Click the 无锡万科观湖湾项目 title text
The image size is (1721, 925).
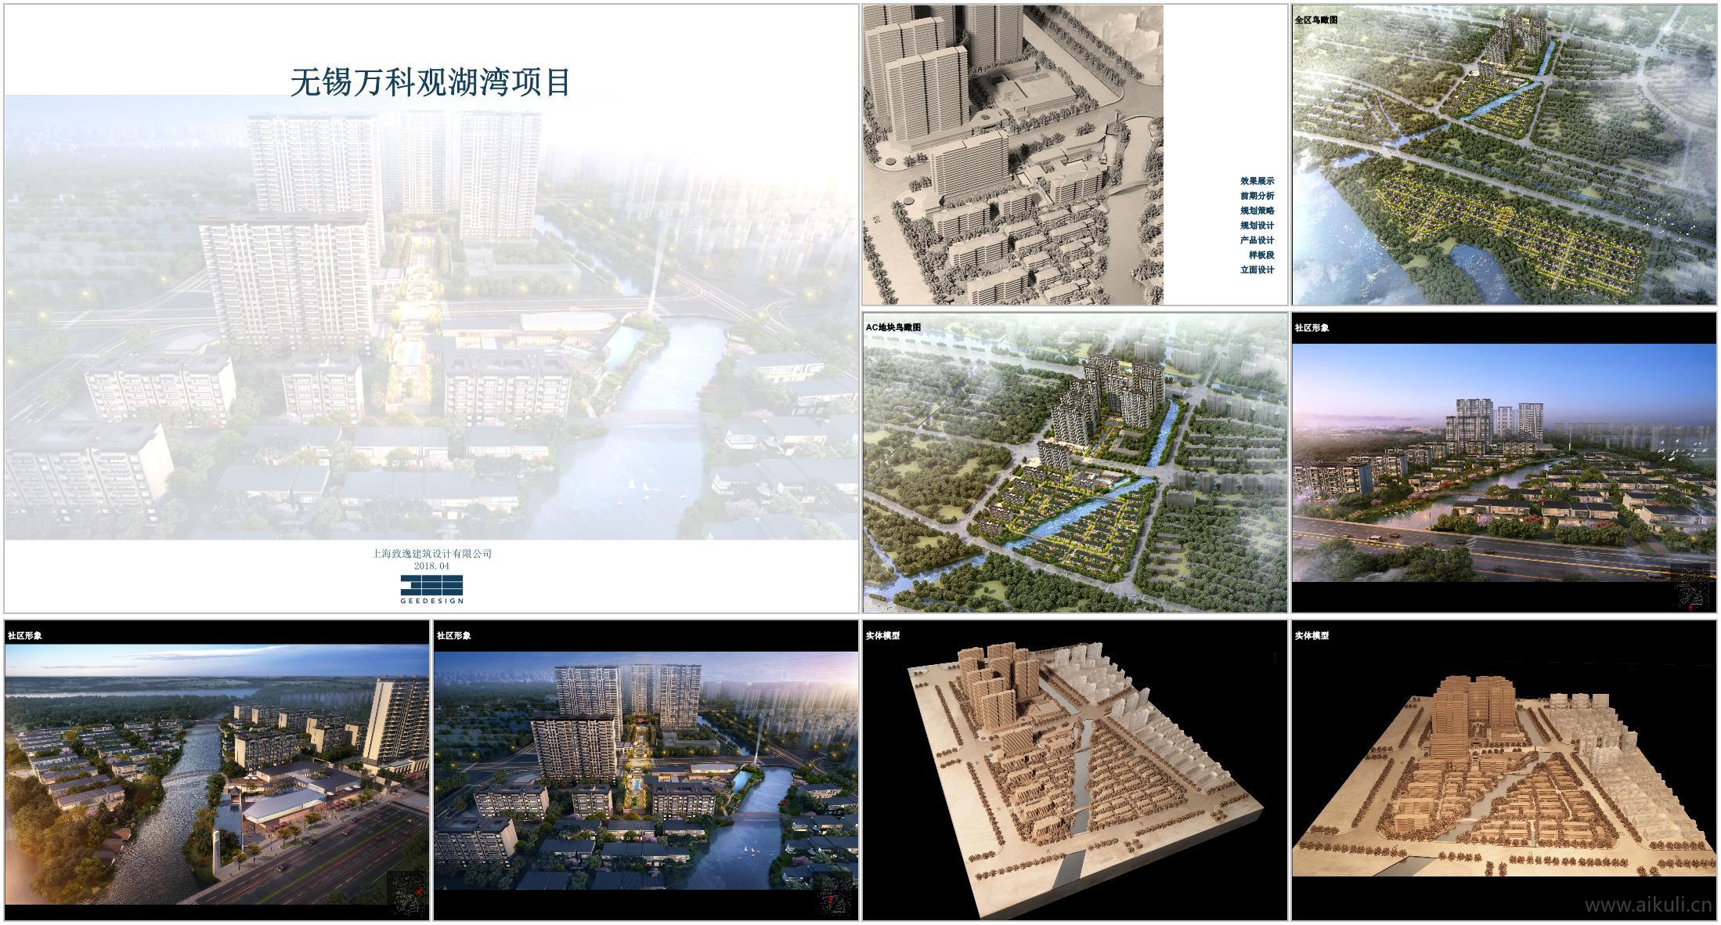pyautogui.click(x=431, y=83)
